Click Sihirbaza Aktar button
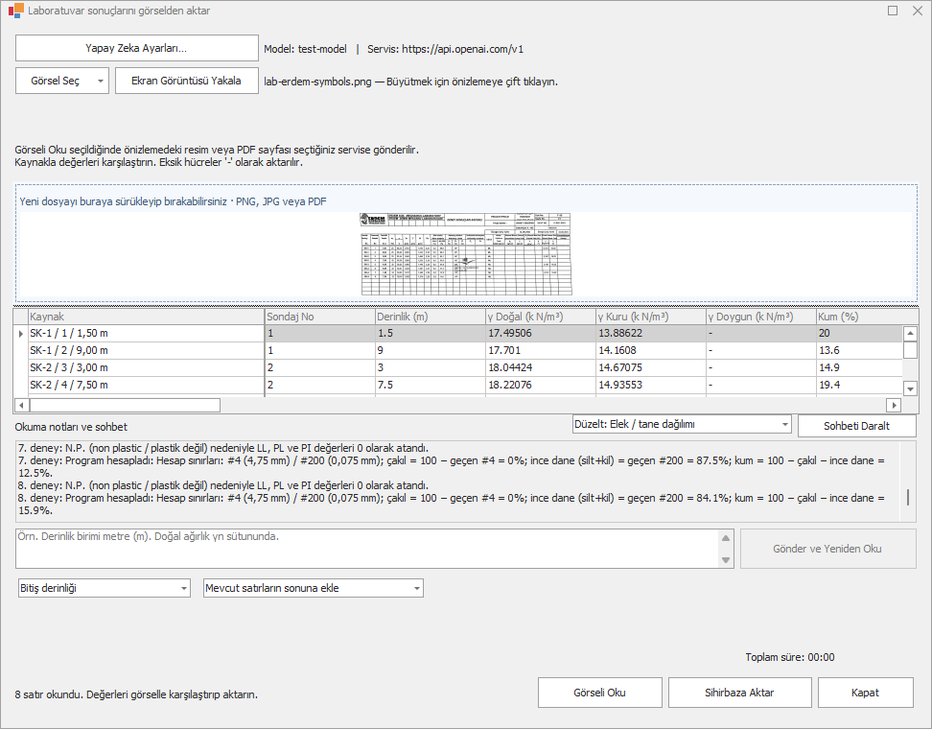932x729 pixels. pos(739,693)
